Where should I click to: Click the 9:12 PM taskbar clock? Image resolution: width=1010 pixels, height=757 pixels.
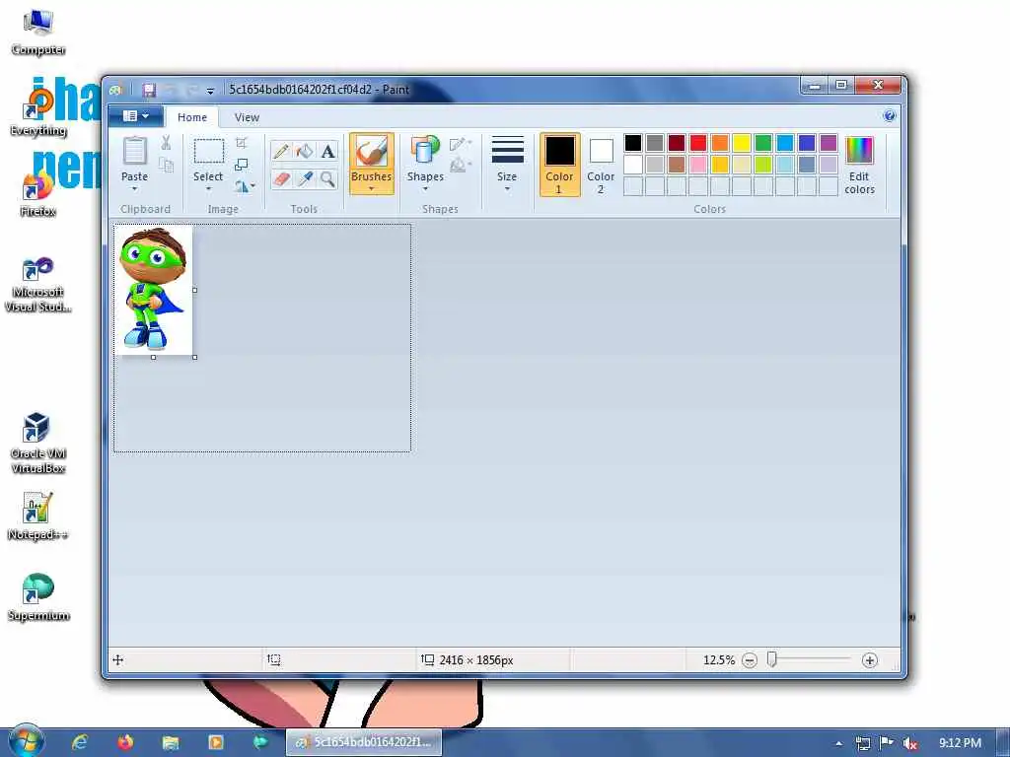pyautogui.click(x=960, y=743)
